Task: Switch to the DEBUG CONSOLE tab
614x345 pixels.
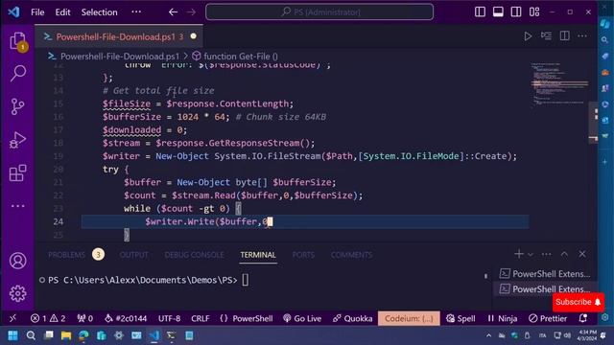Action: click(x=194, y=255)
